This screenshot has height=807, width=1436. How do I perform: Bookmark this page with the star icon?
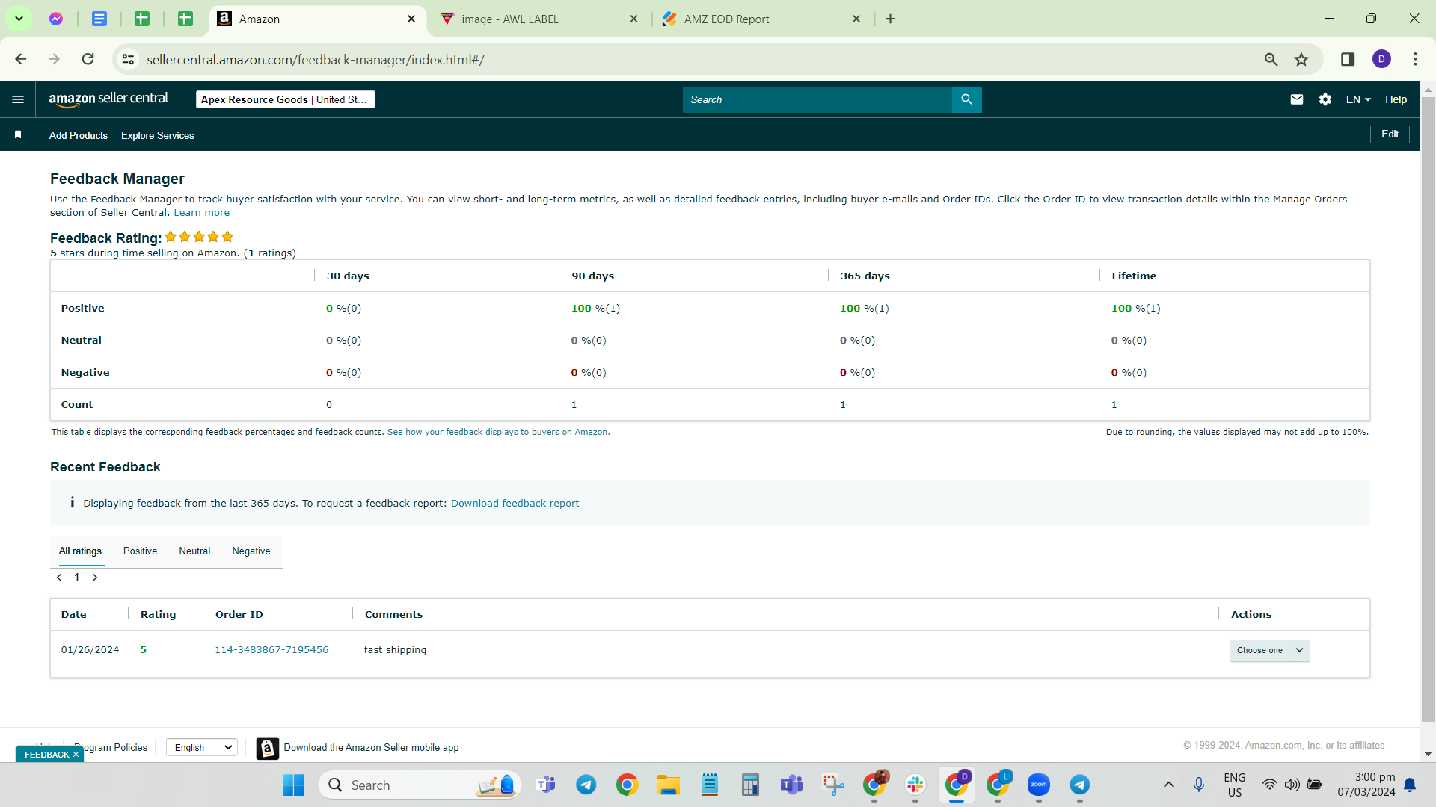click(x=1301, y=59)
